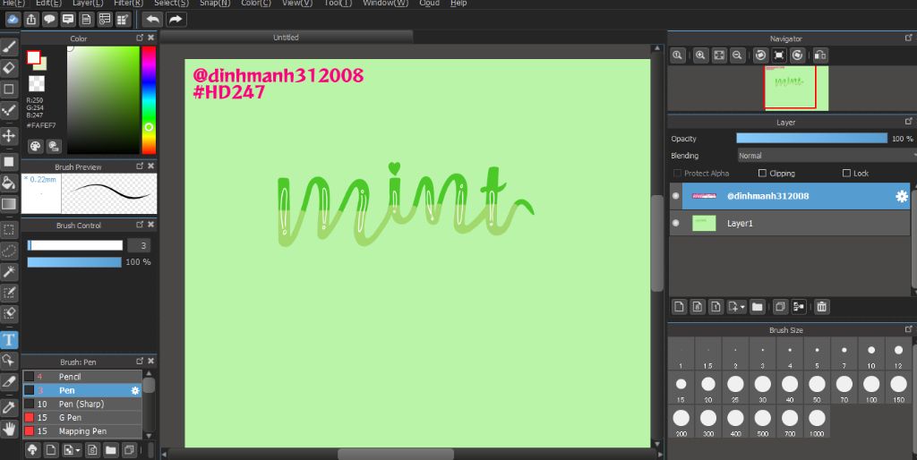Select the G Pen brush
917x460 pixels.
coord(82,417)
